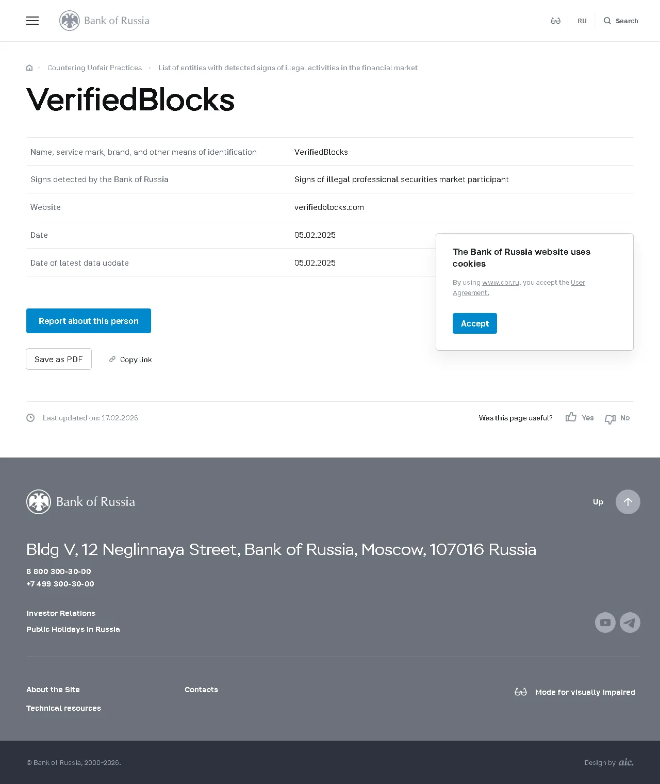Open Countering Unfair Practices breadcrumb
This screenshot has width=660, height=784.
coord(94,68)
